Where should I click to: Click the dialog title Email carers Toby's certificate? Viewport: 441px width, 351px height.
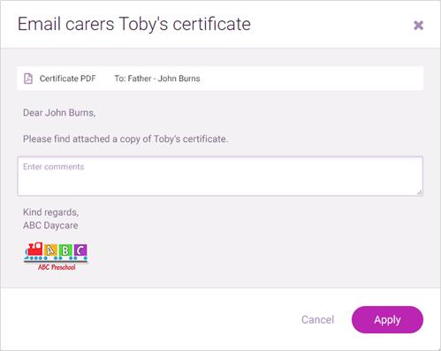[134, 24]
